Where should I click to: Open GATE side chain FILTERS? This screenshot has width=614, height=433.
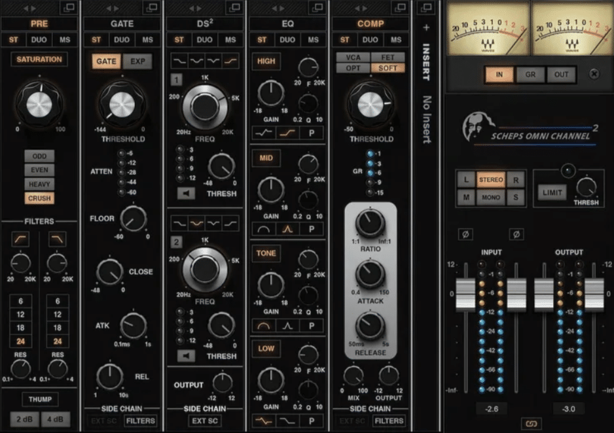pos(141,421)
